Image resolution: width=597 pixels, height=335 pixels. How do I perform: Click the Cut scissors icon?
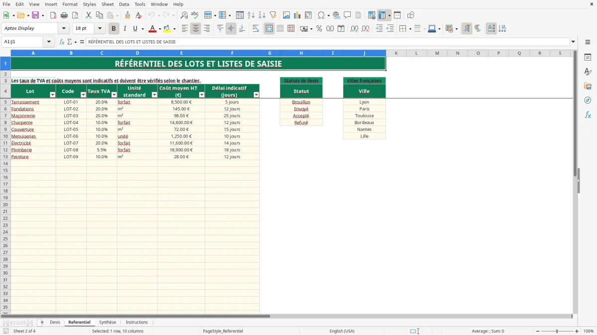(x=89, y=15)
